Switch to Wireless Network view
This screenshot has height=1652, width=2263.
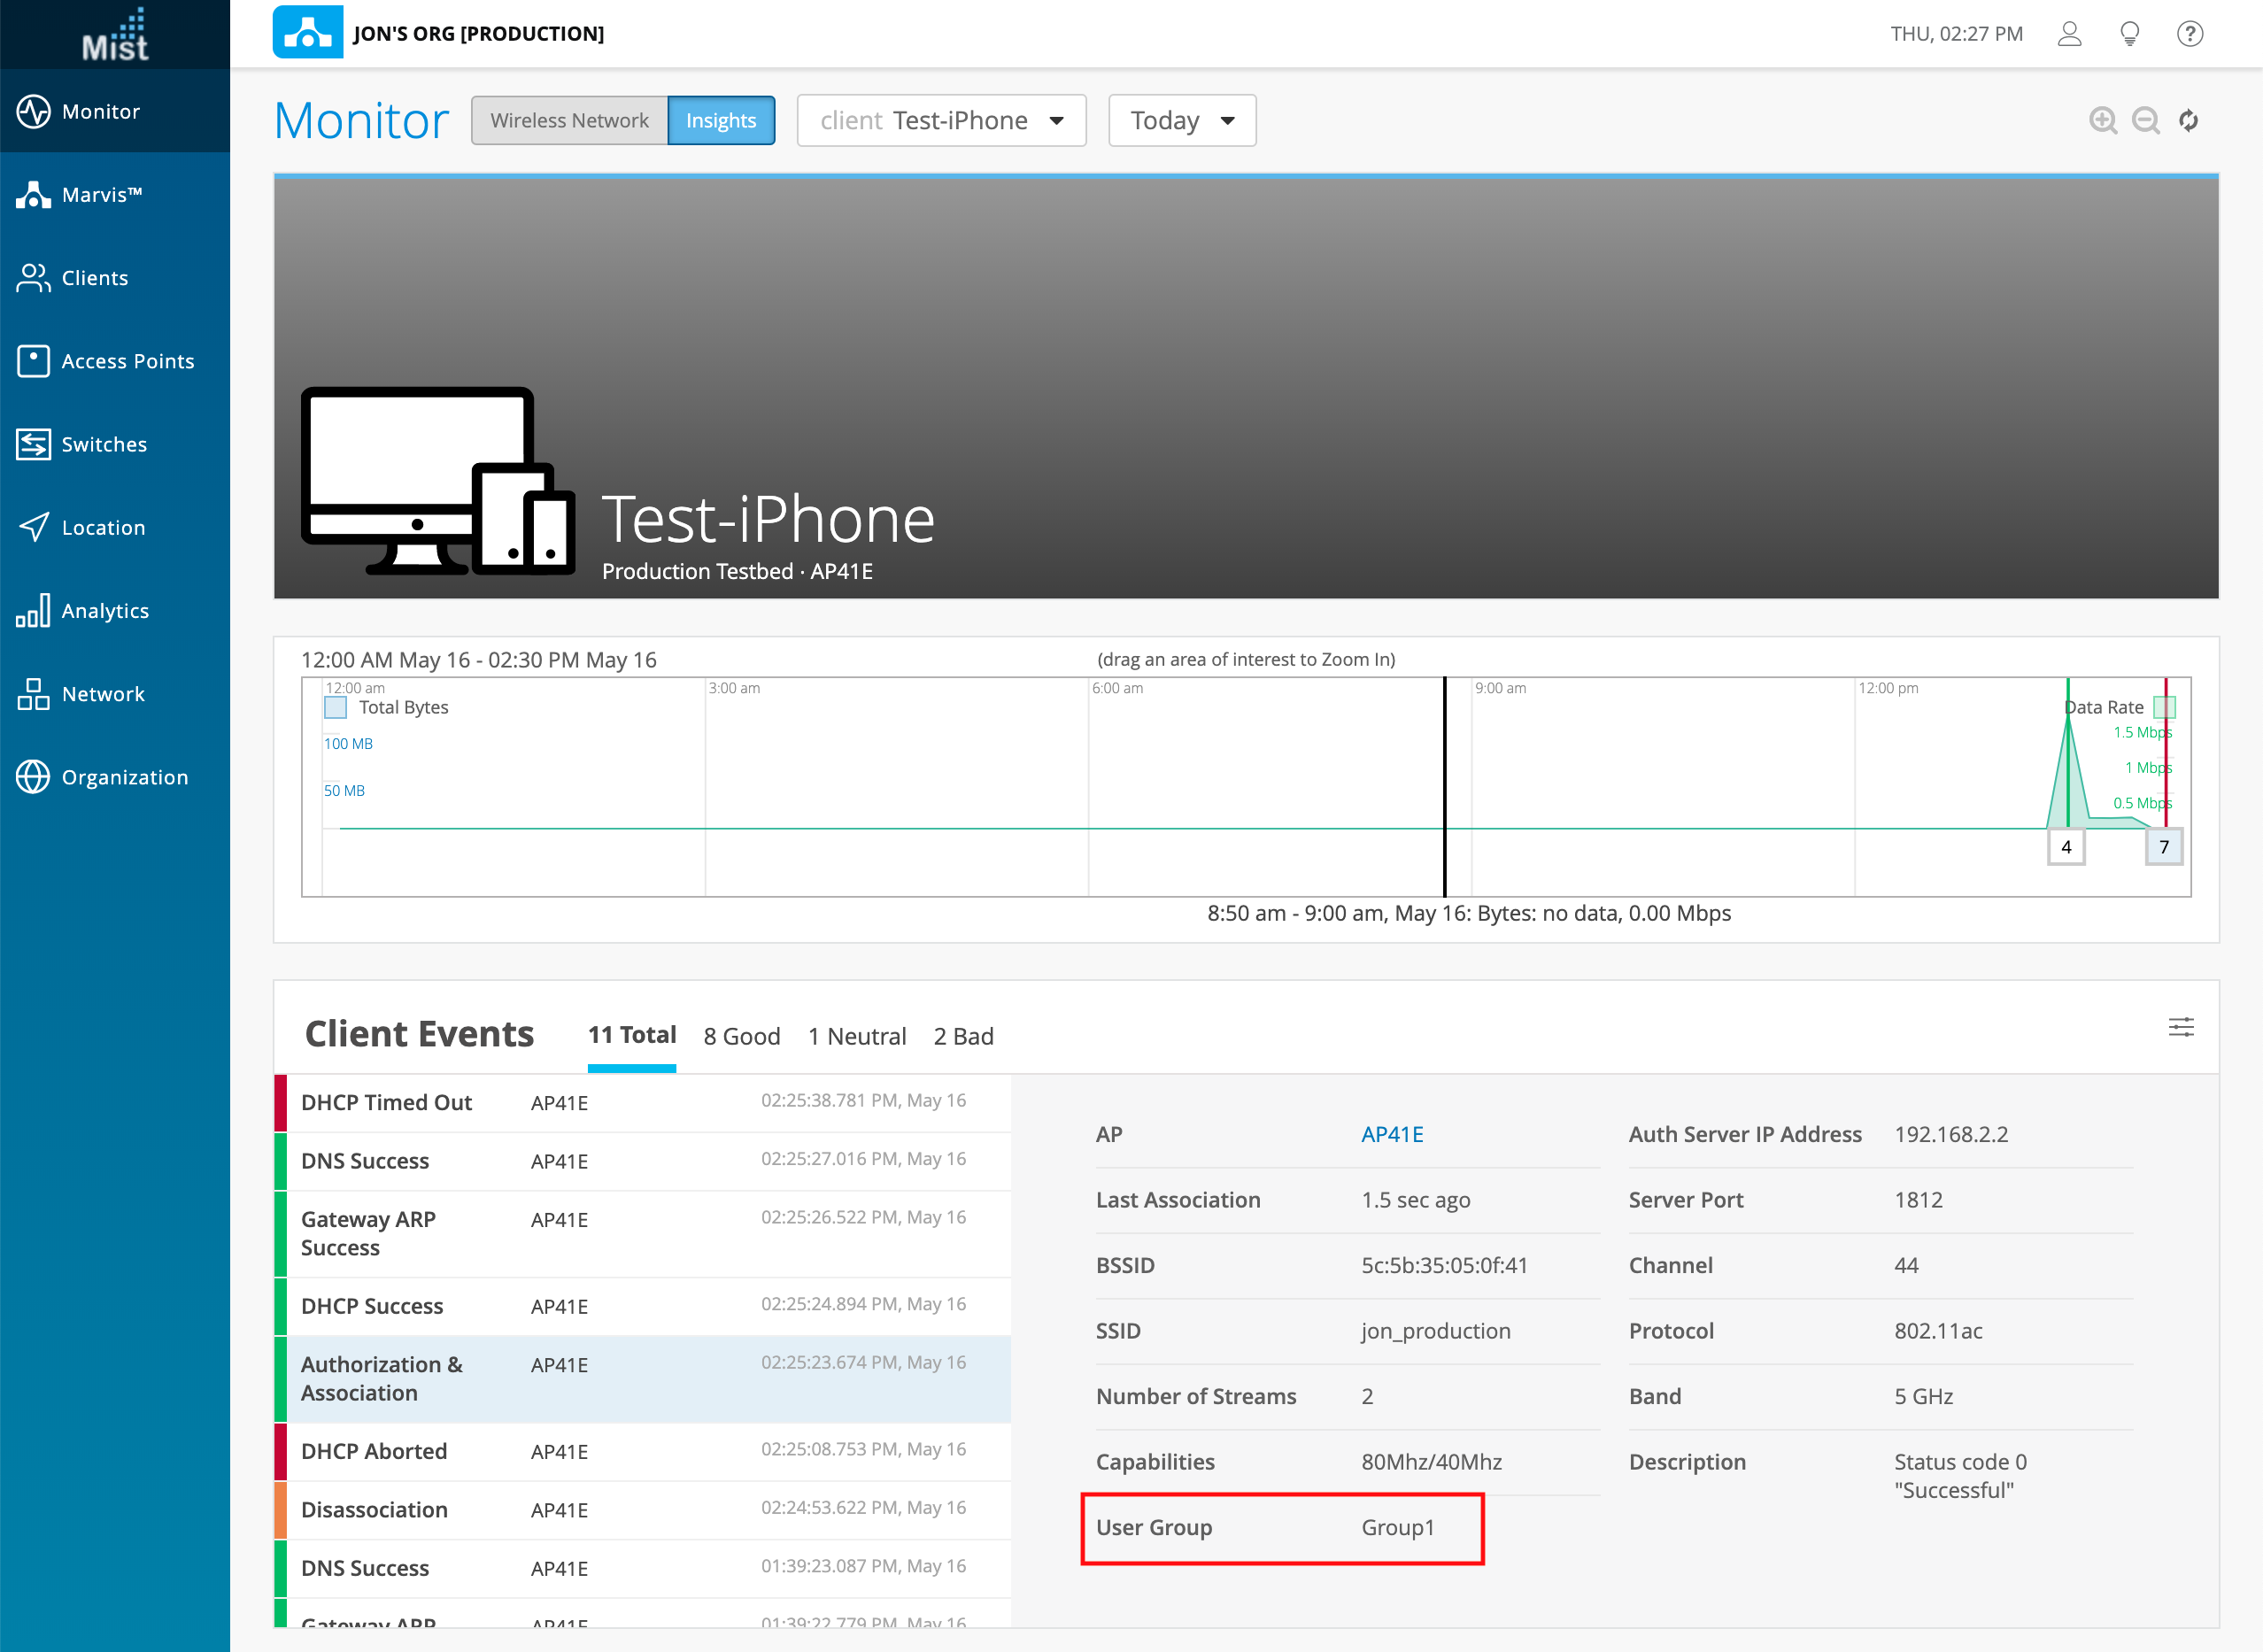[x=569, y=121]
